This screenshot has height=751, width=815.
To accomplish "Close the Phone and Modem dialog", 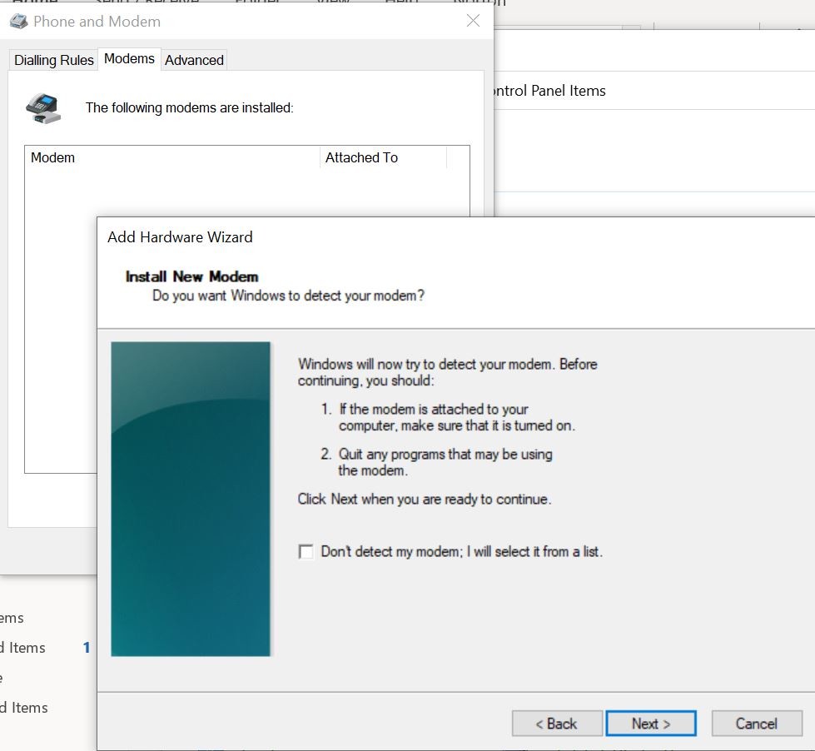I will point(473,22).
